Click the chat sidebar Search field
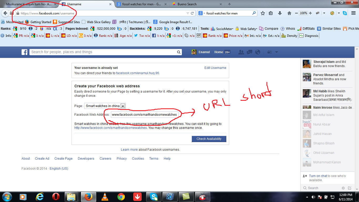This screenshot has width=359, height=202. 321,188
